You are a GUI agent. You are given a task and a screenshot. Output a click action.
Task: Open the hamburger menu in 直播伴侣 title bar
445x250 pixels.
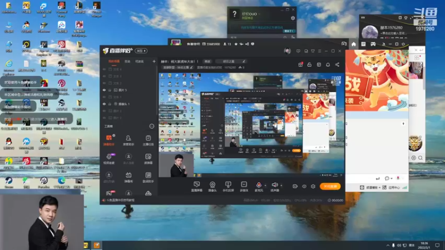[x=319, y=51]
